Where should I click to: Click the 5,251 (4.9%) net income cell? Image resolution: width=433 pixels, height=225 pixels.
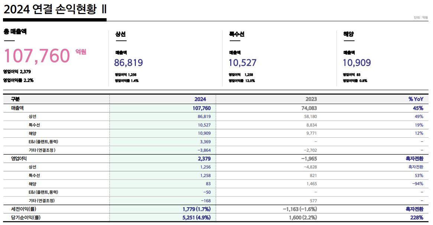(x=196, y=218)
